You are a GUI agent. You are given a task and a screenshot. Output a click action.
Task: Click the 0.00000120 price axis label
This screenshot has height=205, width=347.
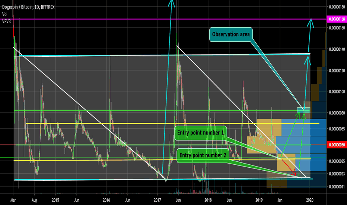(337, 70)
